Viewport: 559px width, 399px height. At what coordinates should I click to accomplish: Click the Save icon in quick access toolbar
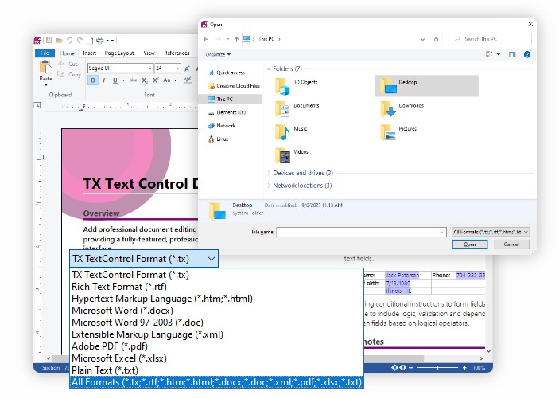pos(49,41)
